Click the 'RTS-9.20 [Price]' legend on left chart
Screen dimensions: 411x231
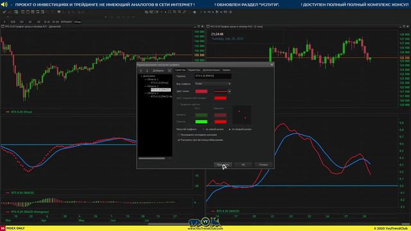21,112
